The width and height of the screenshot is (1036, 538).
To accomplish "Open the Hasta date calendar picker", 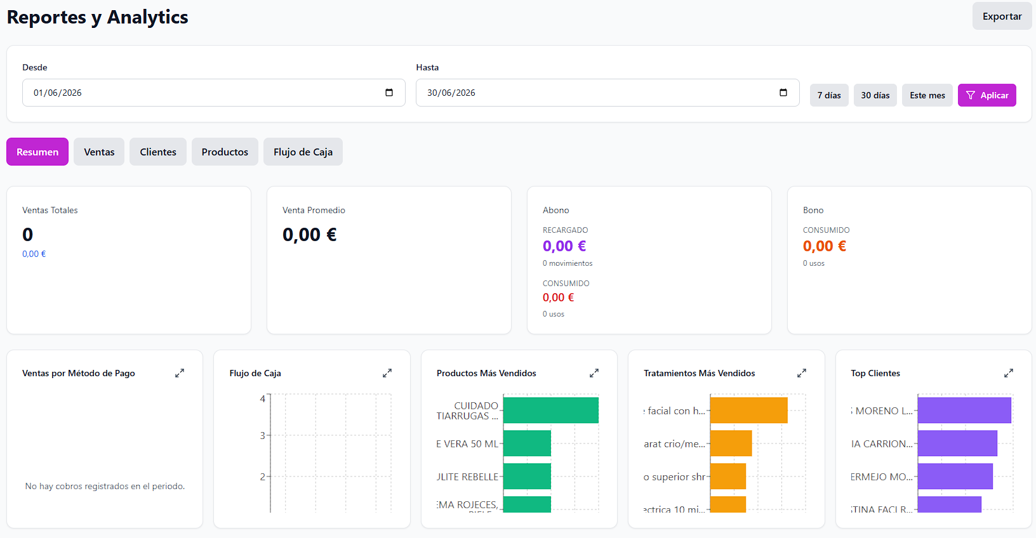I will coord(783,93).
